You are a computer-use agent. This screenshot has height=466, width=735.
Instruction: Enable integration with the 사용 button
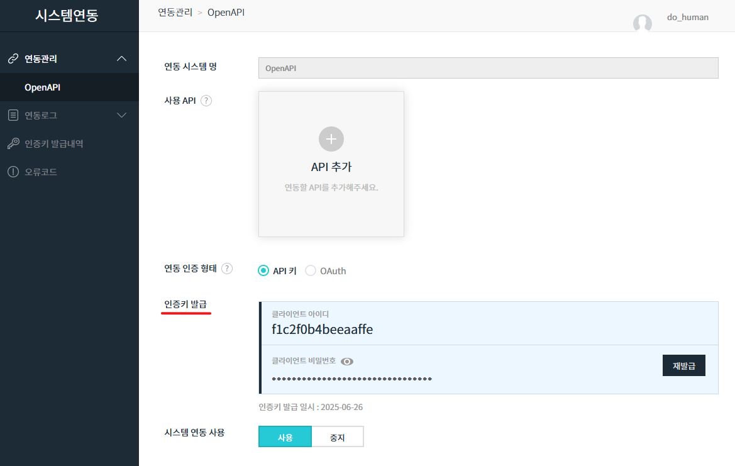point(285,437)
